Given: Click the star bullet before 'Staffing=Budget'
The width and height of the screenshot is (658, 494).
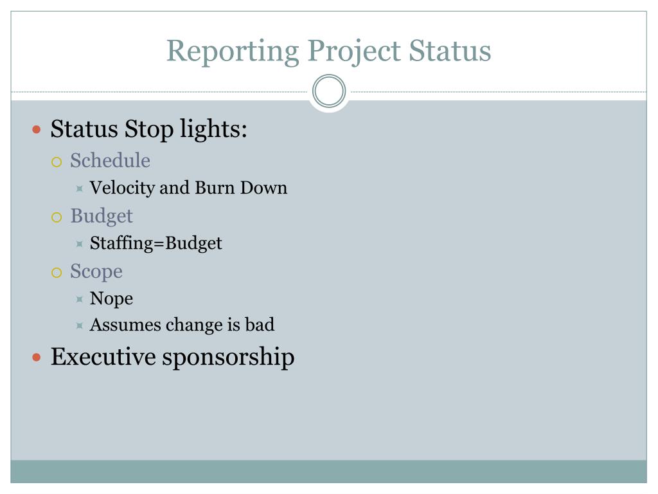Looking at the screenshot, I should [80, 244].
